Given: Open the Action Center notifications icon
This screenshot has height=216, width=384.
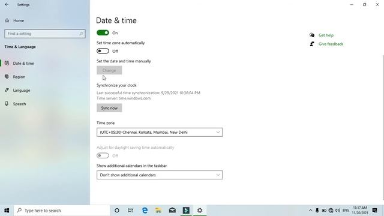Looking at the screenshot, I should point(374,211).
